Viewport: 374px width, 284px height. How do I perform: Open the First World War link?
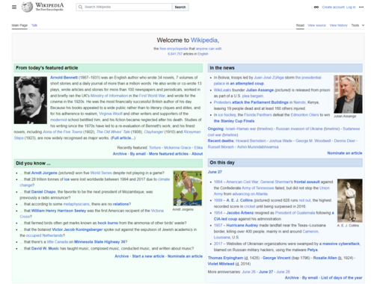pyautogui.click(x=152, y=96)
